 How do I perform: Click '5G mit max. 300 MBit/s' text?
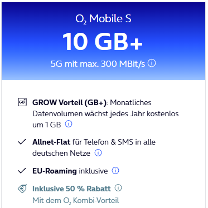(x=98, y=64)
